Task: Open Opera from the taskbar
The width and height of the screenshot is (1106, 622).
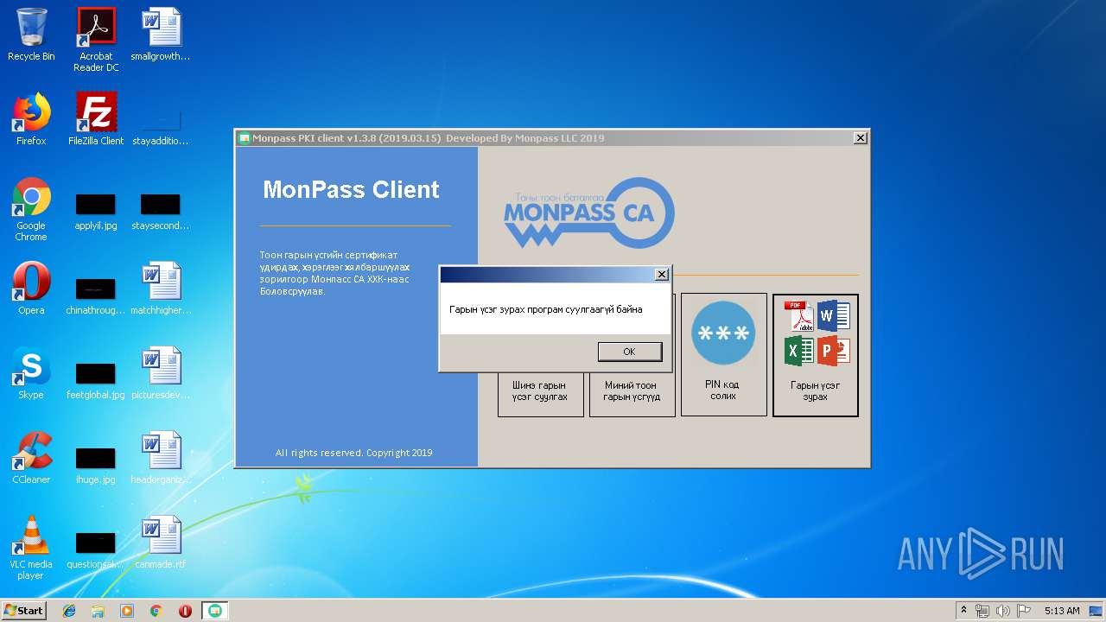Action: [185, 611]
